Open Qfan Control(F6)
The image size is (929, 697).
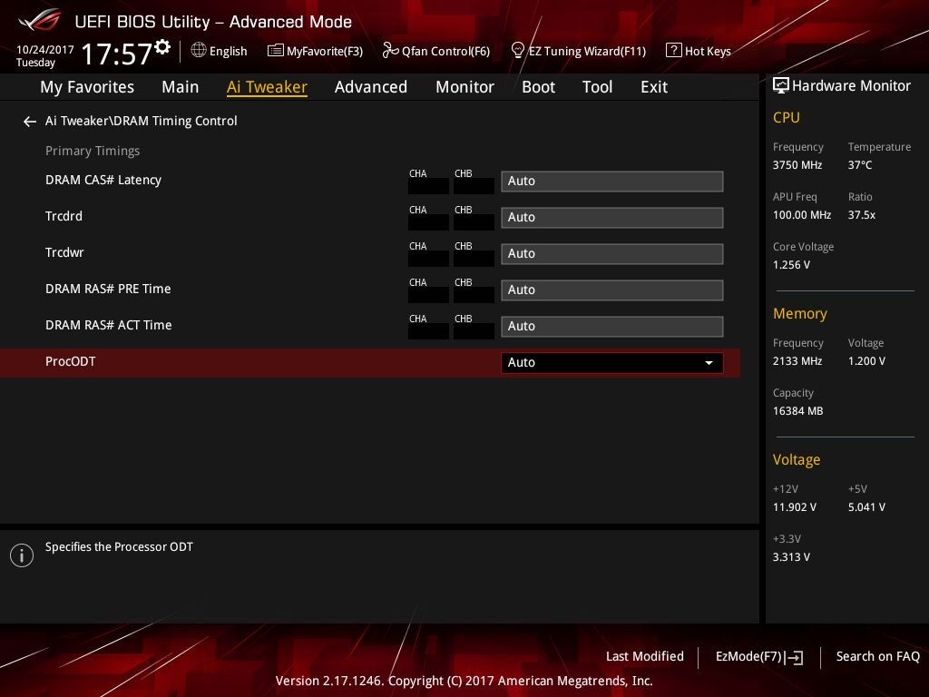click(x=436, y=51)
